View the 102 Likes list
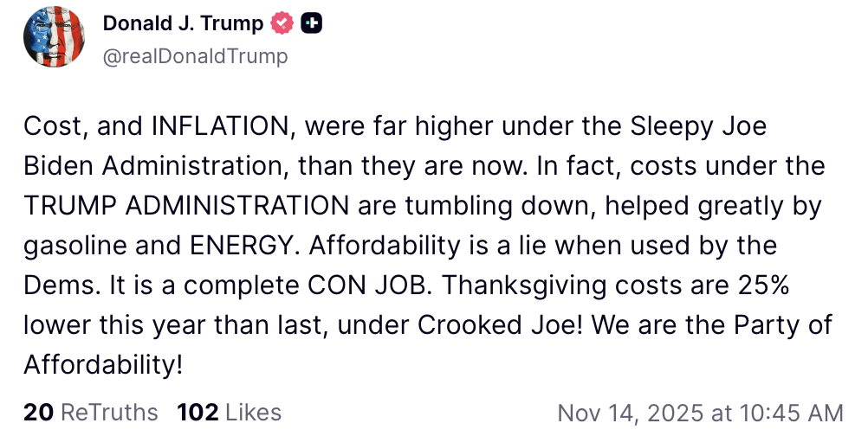The image size is (868, 436). pyautogui.click(x=229, y=413)
